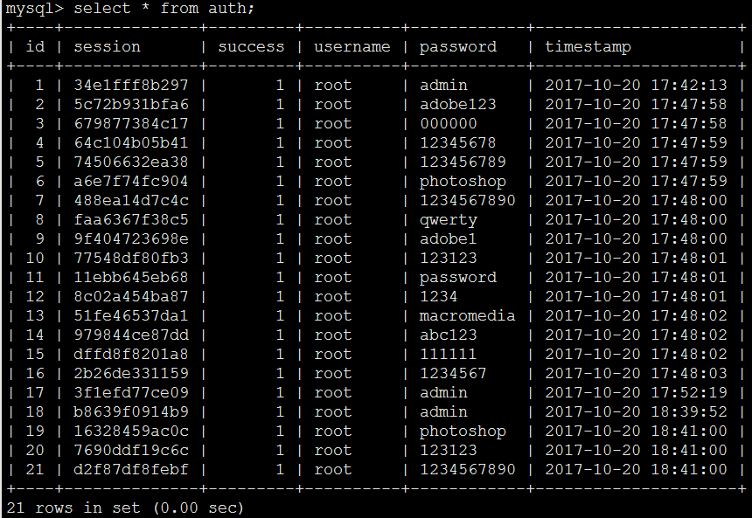Click the 'timestamp' column header
The height and width of the screenshot is (518, 752).
point(588,47)
